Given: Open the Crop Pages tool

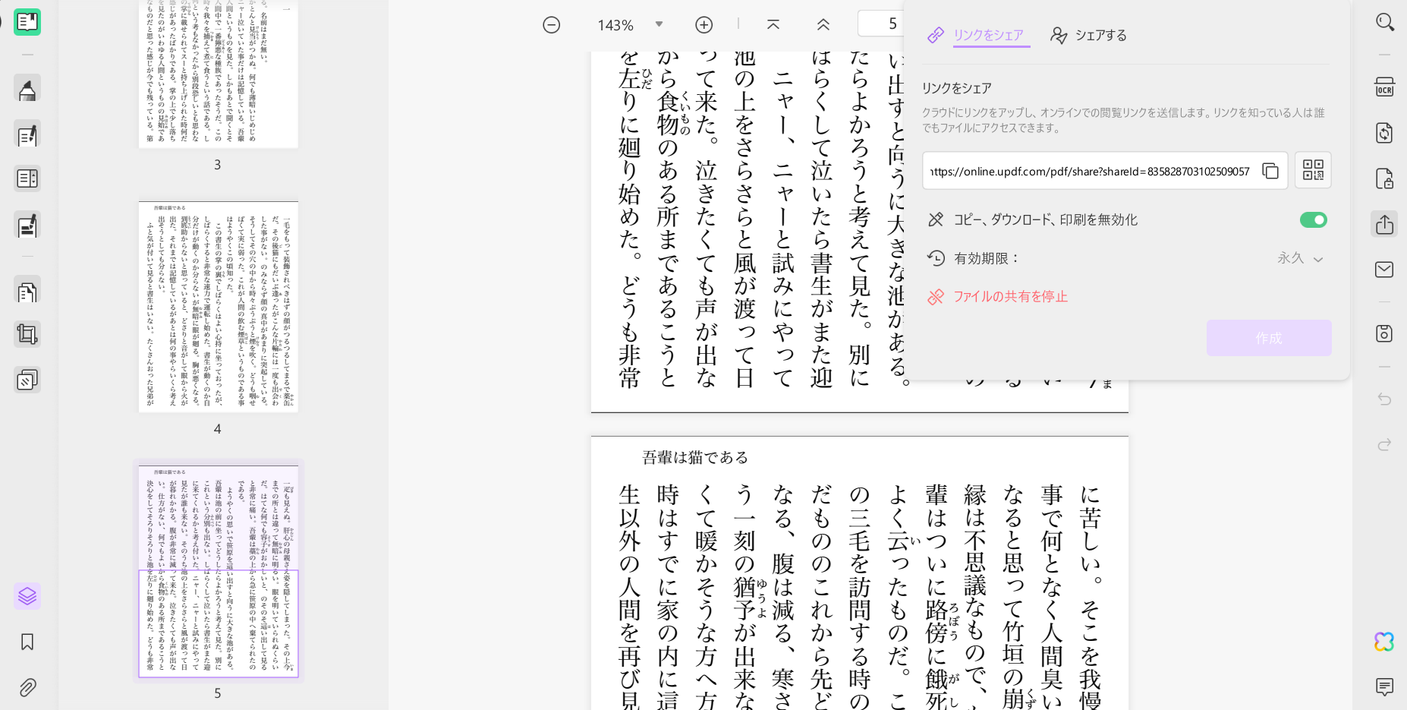Looking at the screenshot, I should [x=27, y=334].
